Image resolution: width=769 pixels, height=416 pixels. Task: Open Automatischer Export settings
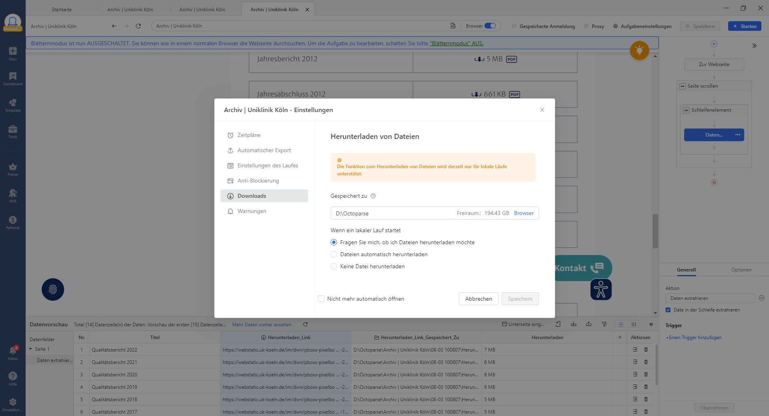[264, 150]
